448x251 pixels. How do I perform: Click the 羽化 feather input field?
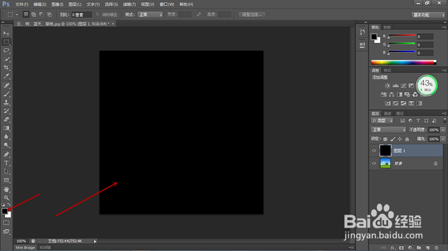point(81,15)
